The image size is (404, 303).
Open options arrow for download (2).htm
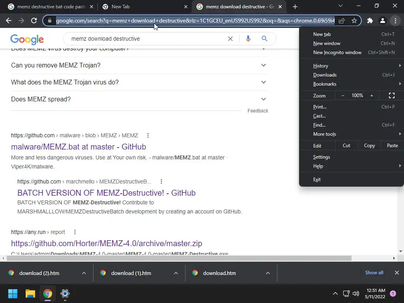tap(84, 273)
